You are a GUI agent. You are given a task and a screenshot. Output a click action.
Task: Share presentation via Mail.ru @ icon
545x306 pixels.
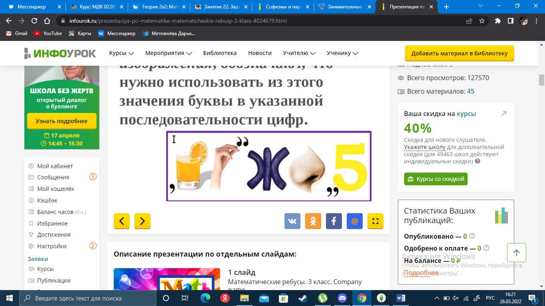pyautogui.click(x=355, y=221)
